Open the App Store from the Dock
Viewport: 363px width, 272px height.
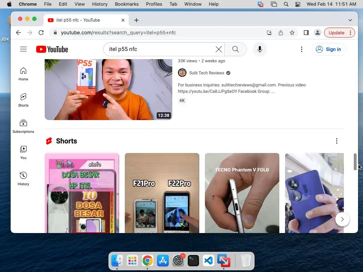(163, 261)
